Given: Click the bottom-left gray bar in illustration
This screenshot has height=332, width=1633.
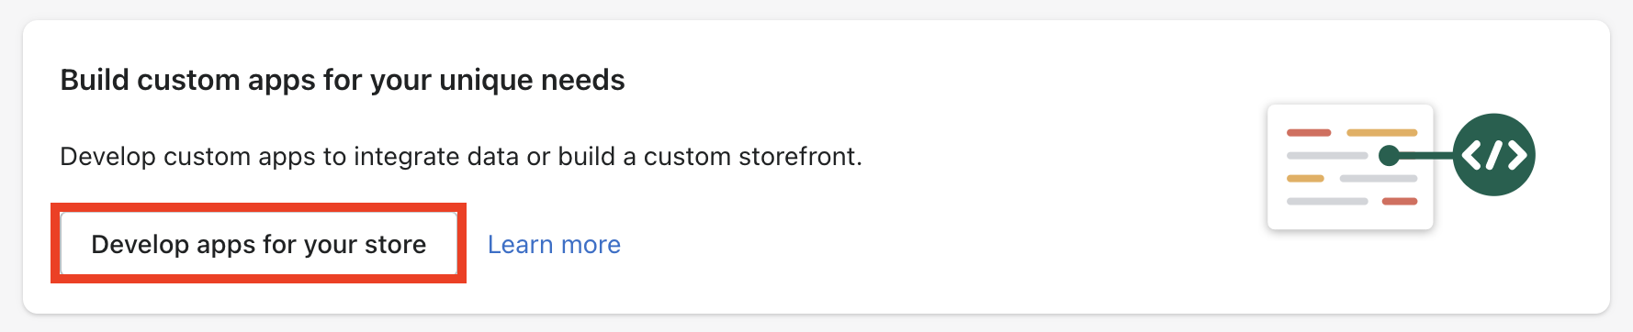Looking at the screenshot, I should click(x=1327, y=201).
